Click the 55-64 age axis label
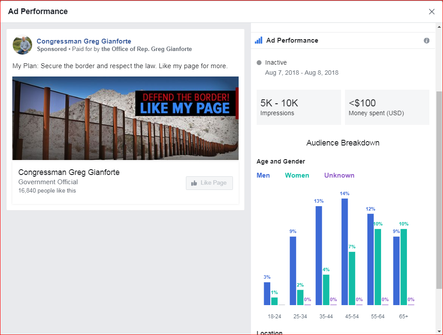Viewport: 443px width, 335px height. [378, 317]
